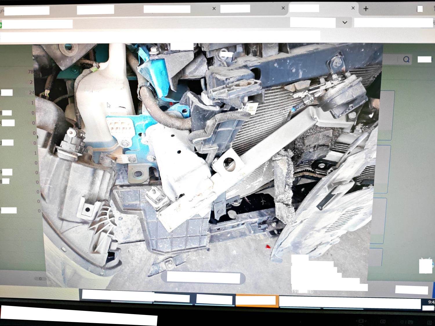The width and height of the screenshot is (435, 326).
Task: Close the currently active rightmost tab
Action: click(x=353, y=8)
